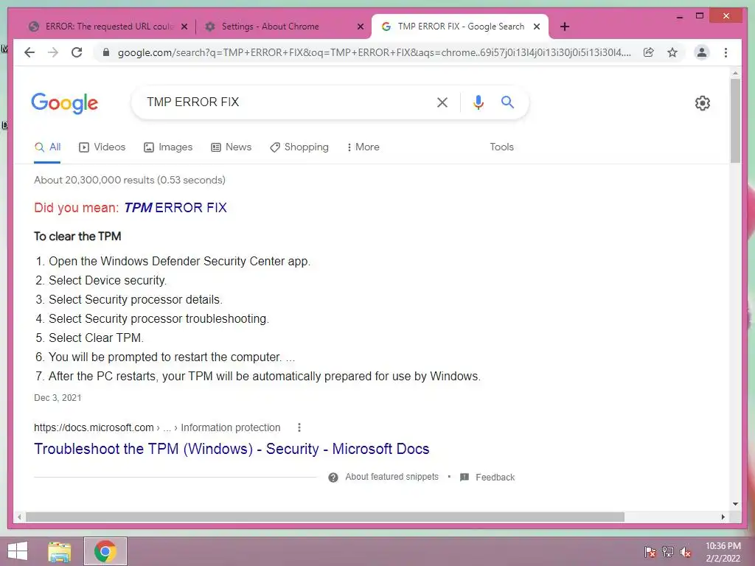Open Chrome's three-dot menu
This screenshot has height=566, width=755.
pos(726,52)
